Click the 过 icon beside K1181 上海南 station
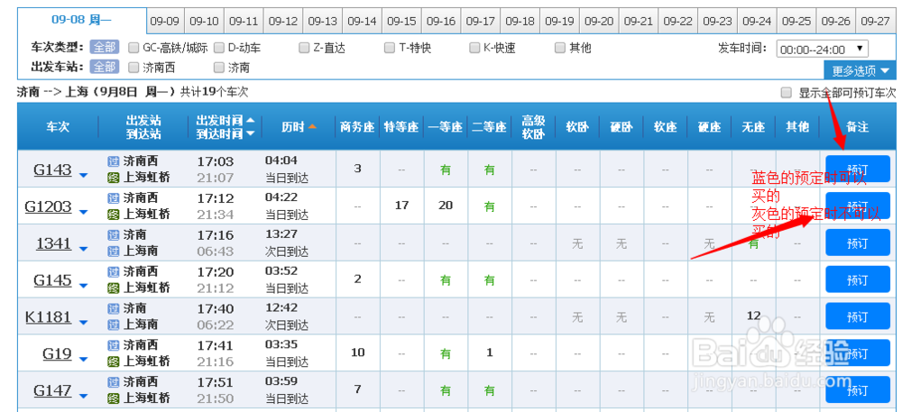The width and height of the screenshot is (902, 412). tap(114, 325)
